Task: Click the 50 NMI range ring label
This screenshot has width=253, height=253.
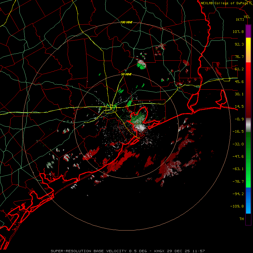Action: point(126,74)
